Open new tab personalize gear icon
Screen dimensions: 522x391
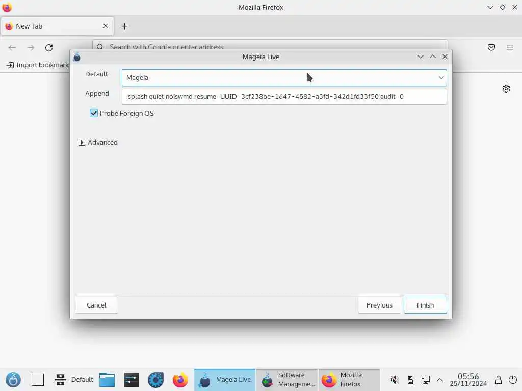506,89
